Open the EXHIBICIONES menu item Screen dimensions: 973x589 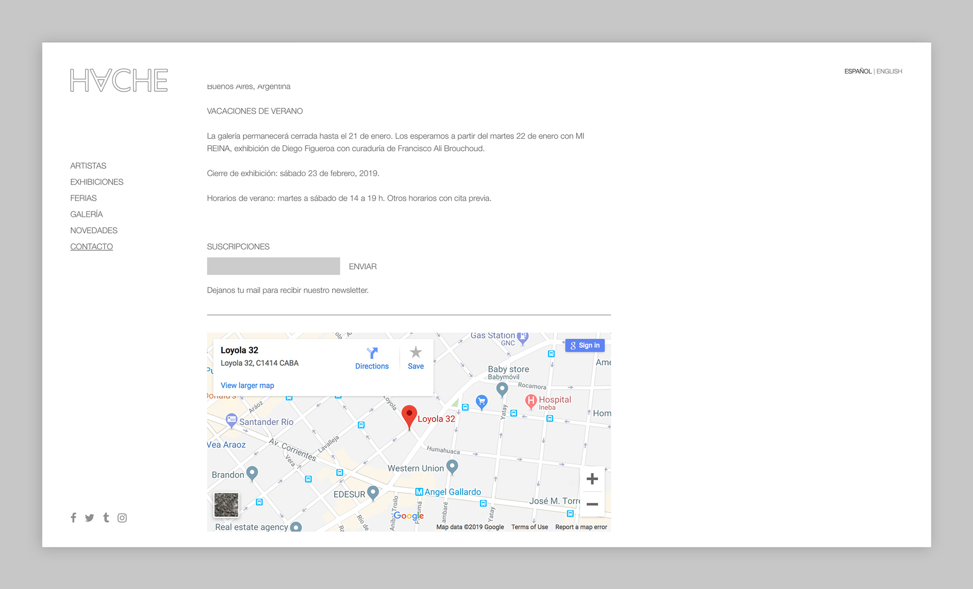97,182
